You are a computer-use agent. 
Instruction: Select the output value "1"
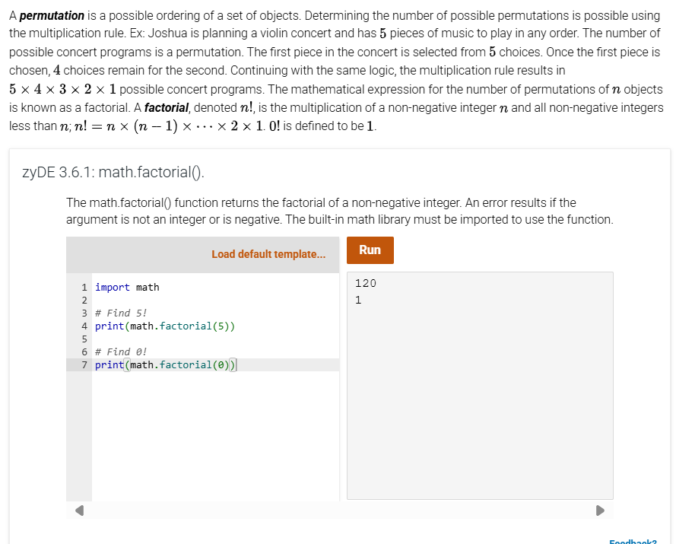click(x=357, y=299)
